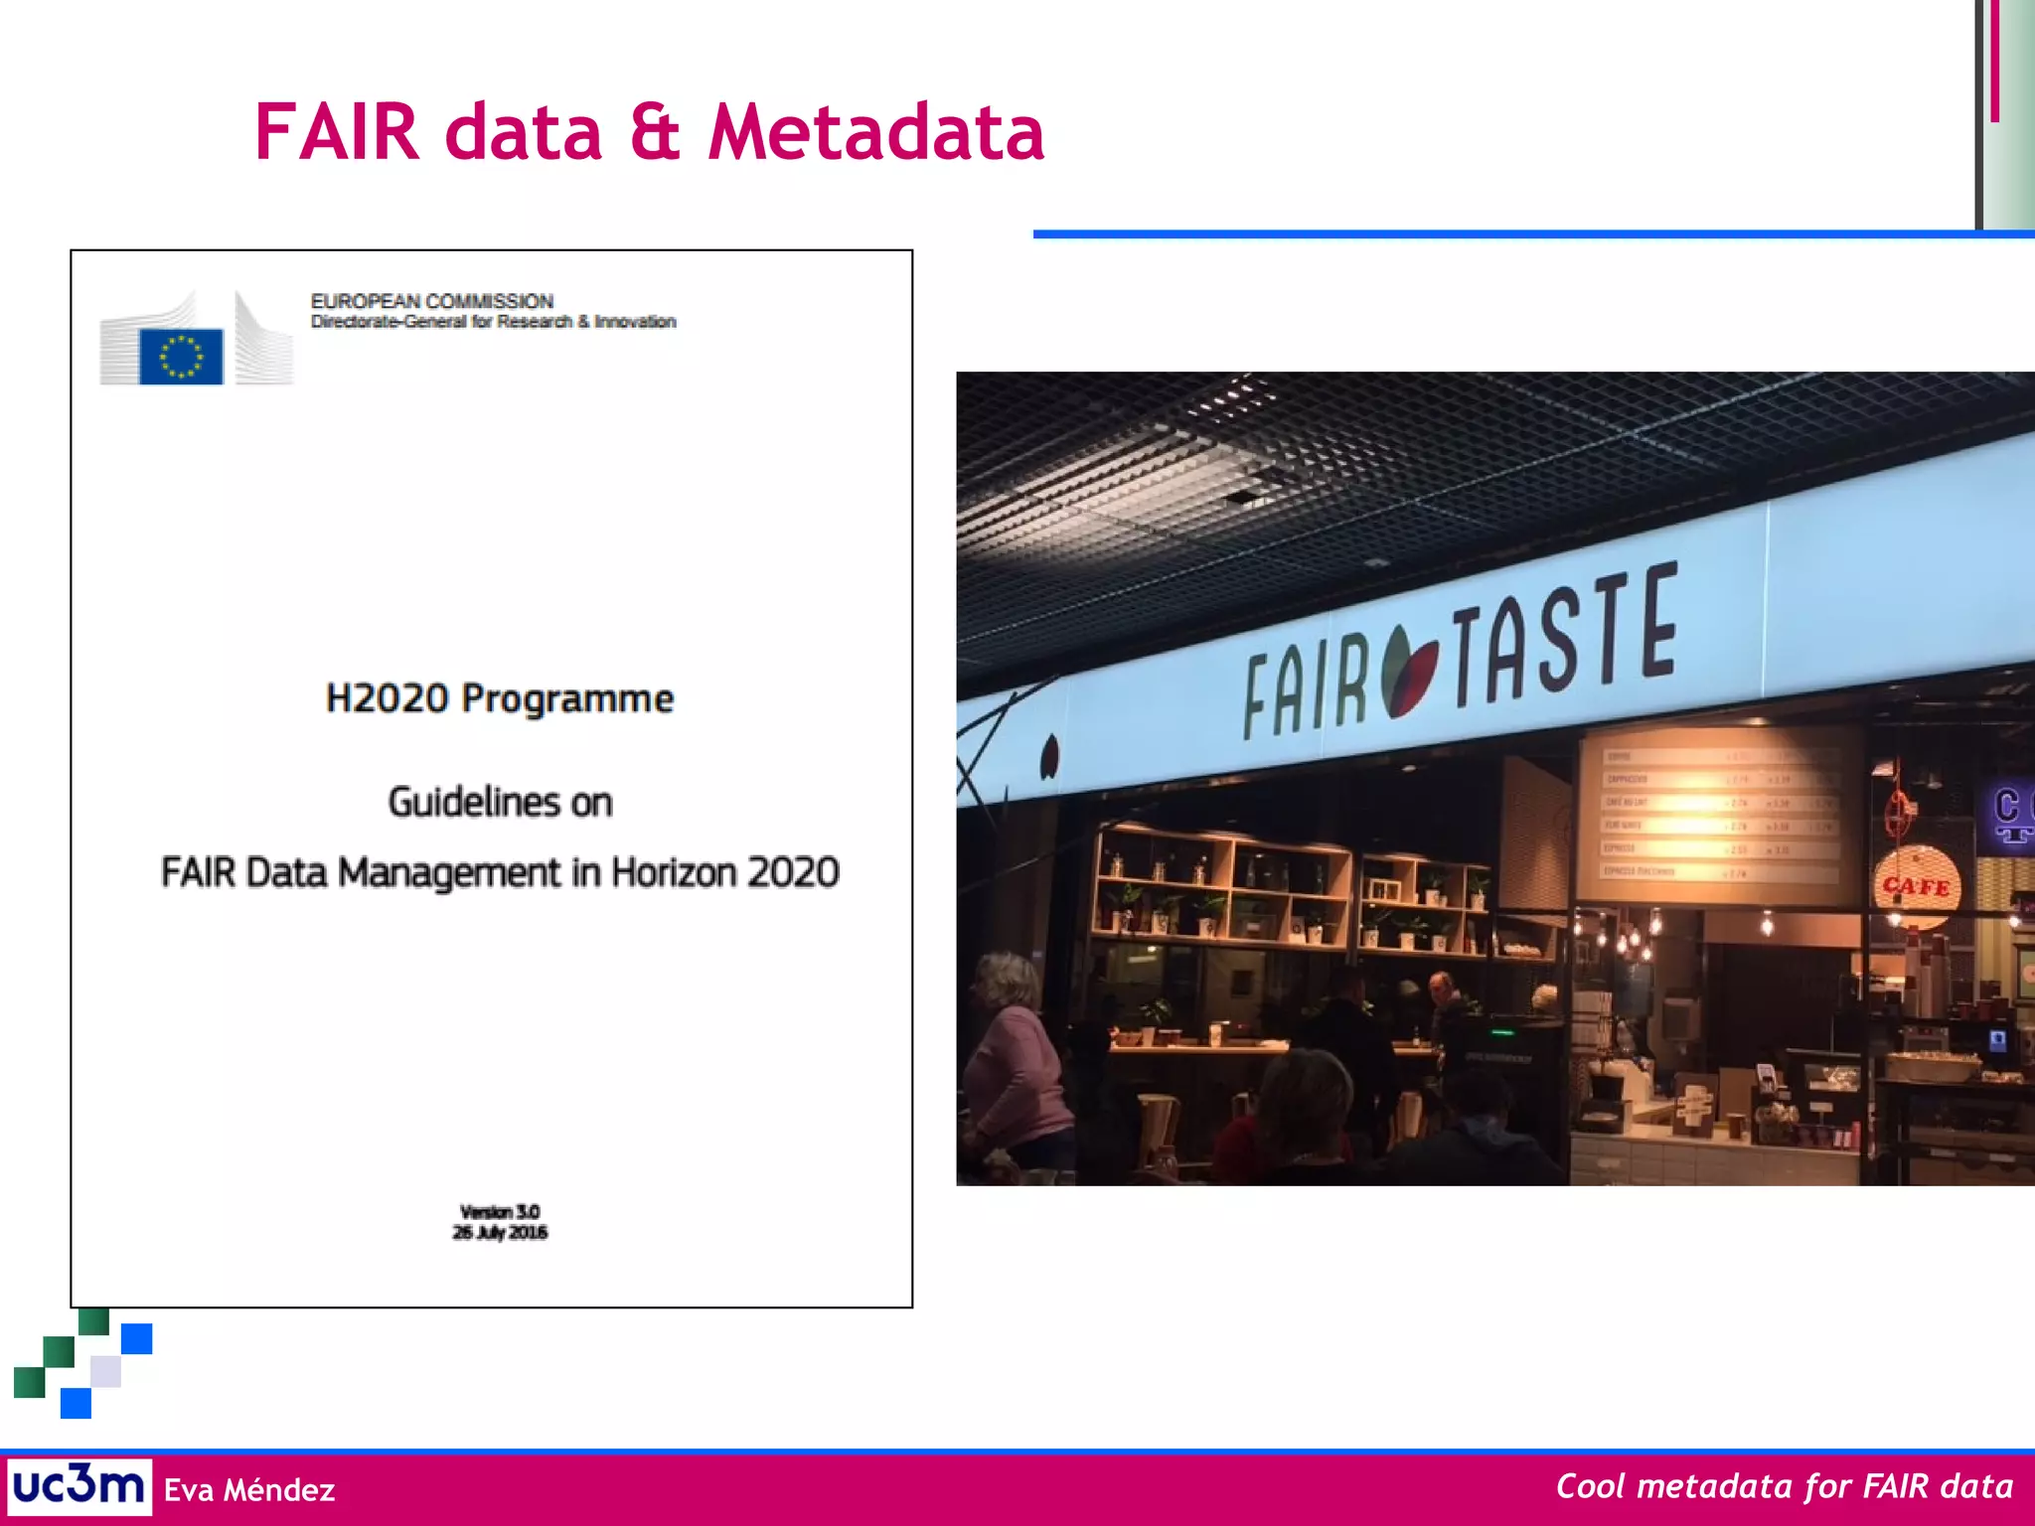Click the slide title FAIR data & Metadata

[649, 131]
